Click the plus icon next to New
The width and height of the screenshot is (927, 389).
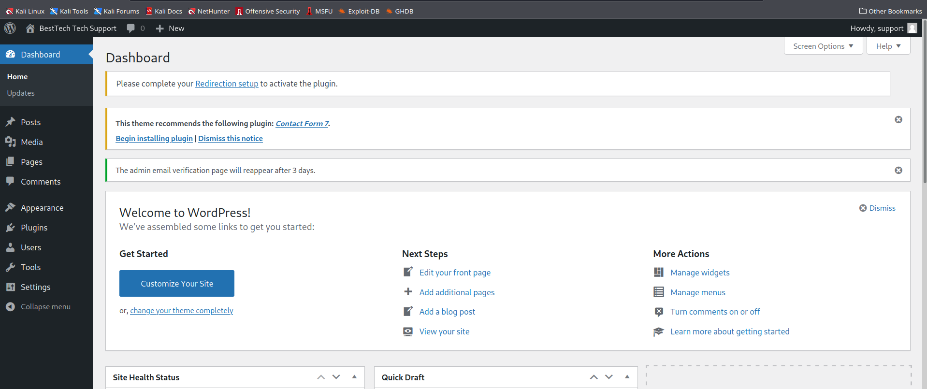[x=160, y=29]
